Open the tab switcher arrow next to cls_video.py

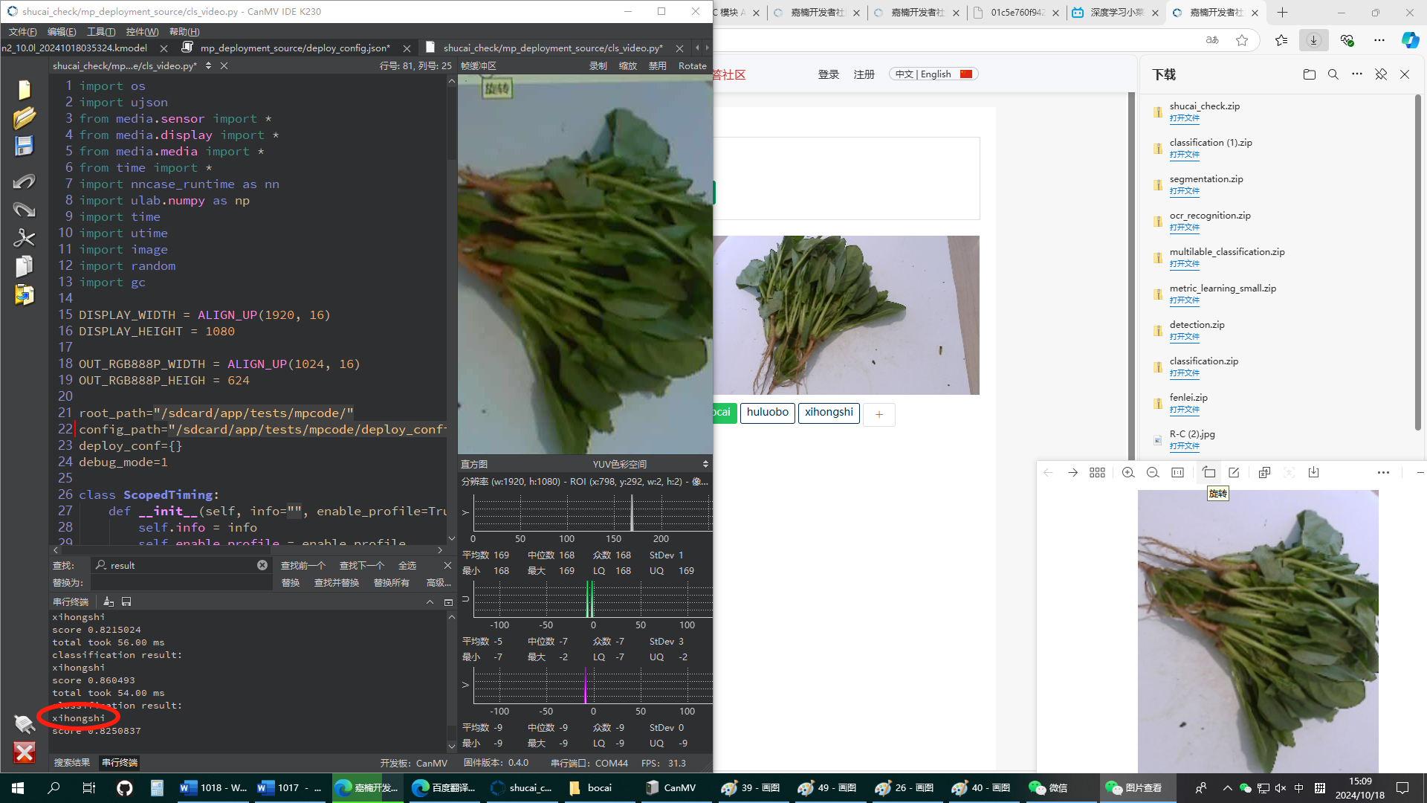coord(207,65)
